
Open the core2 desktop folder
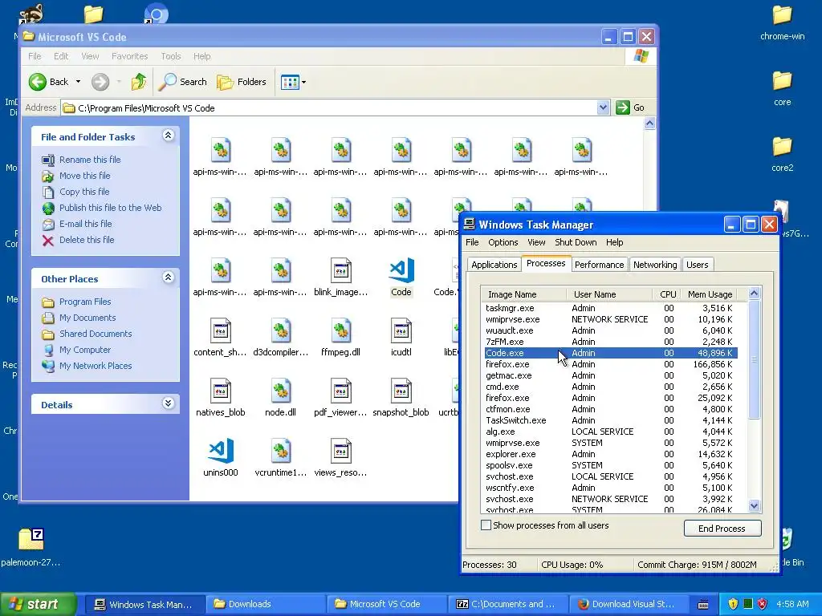click(782, 154)
